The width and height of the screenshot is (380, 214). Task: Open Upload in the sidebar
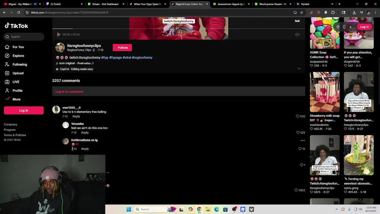point(18,73)
